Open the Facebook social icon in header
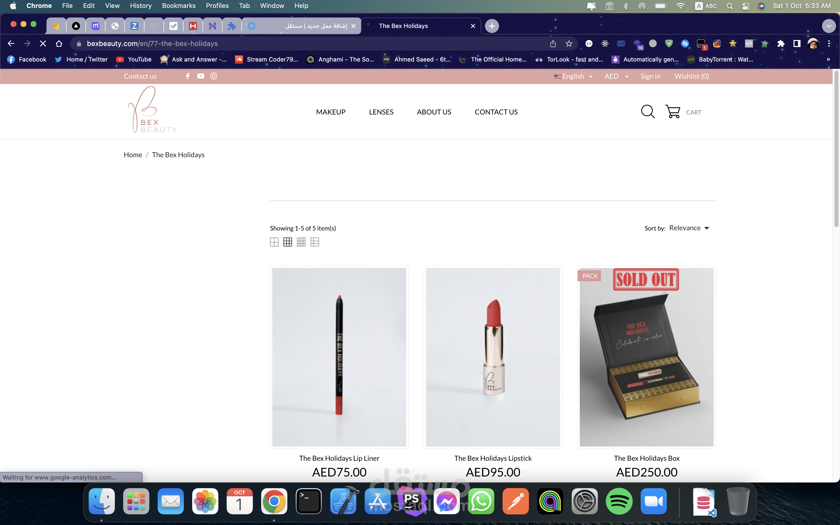The image size is (840, 525). click(188, 76)
